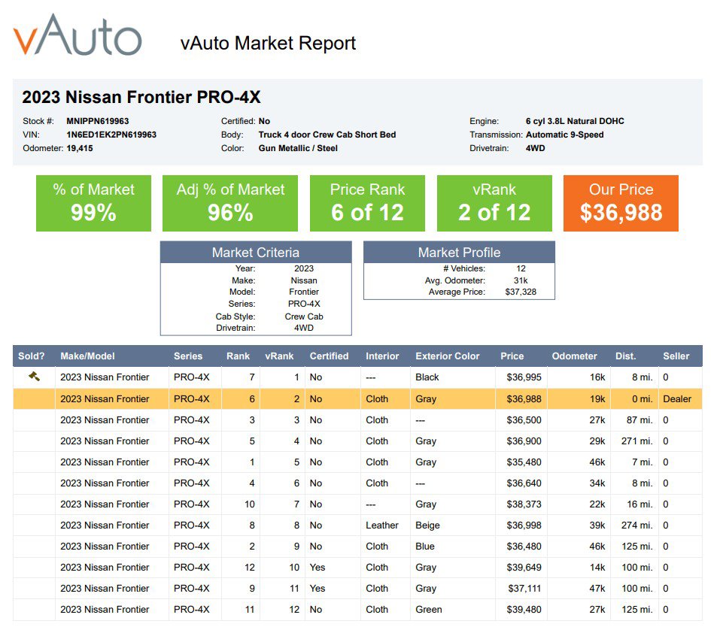Click the vAuto logo

coord(77,35)
